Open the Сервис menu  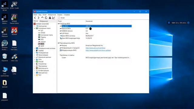[x=60, y=15]
